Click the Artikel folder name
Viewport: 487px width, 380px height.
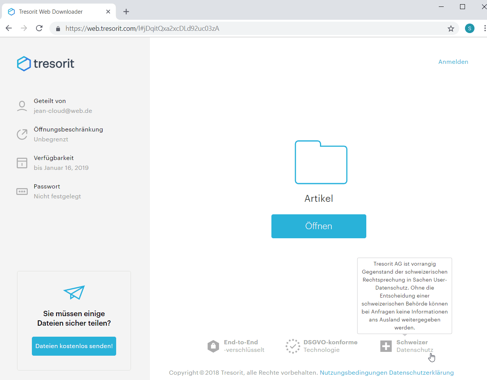pos(319,198)
